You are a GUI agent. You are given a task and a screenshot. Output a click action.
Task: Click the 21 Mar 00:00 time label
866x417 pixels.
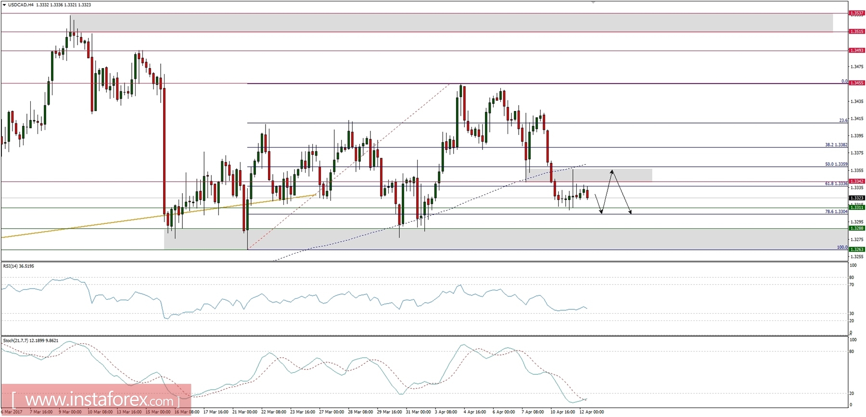(245, 412)
